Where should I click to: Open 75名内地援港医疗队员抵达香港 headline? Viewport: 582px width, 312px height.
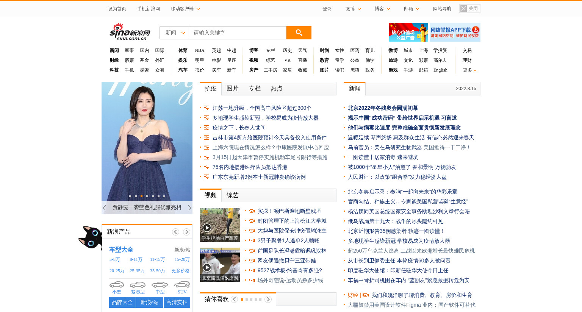[250, 167]
